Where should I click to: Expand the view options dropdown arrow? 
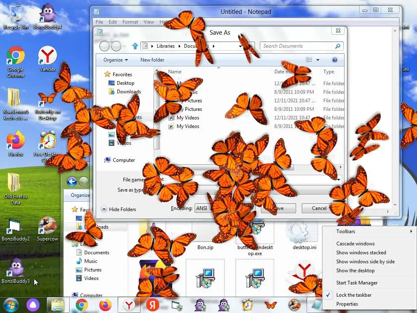click(318, 60)
